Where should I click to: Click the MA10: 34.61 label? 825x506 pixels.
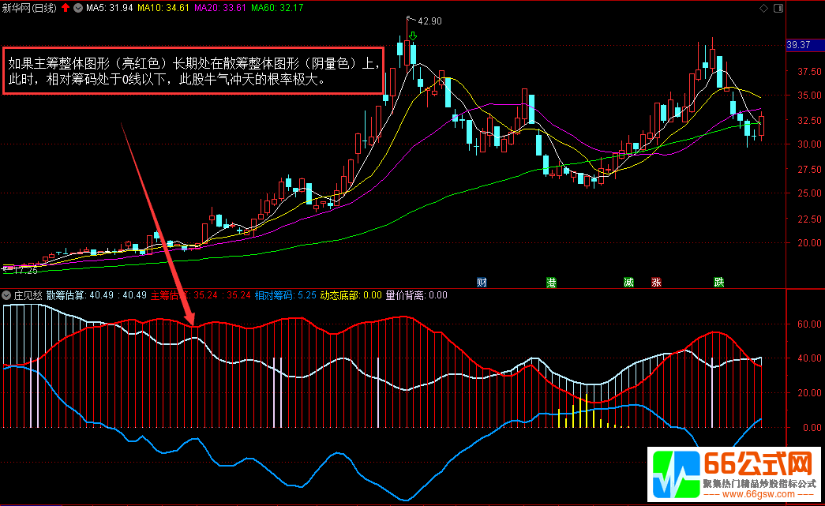(x=163, y=8)
